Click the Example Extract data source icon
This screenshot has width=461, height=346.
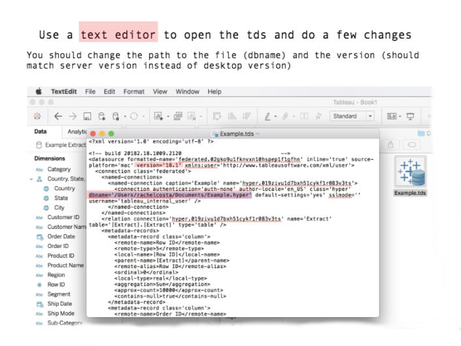(39, 145)
